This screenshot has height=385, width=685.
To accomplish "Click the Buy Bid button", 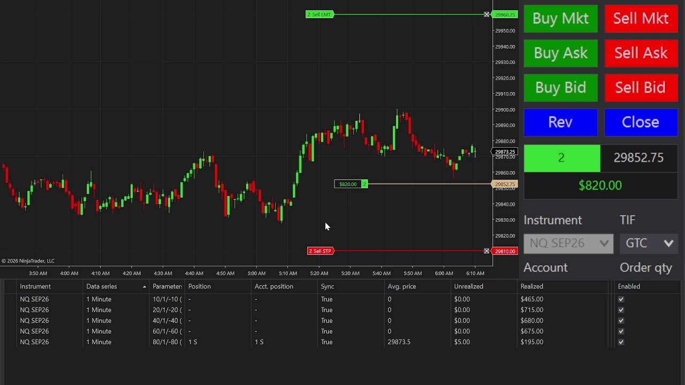I will coord(561,88).
